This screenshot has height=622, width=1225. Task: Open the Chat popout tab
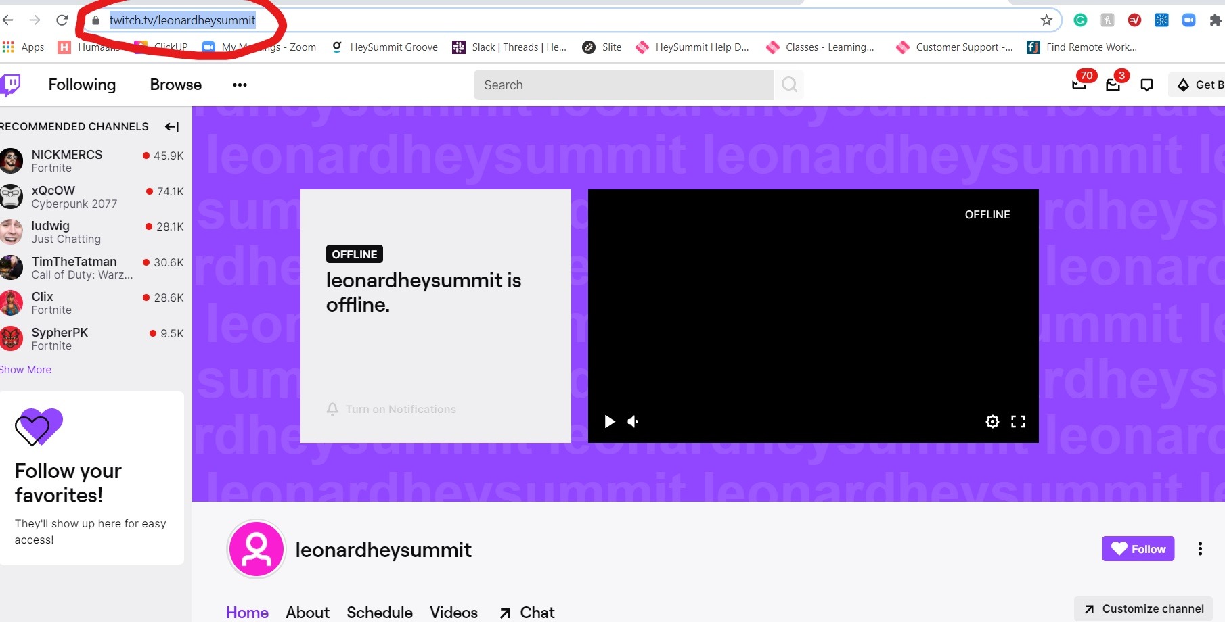527,613
